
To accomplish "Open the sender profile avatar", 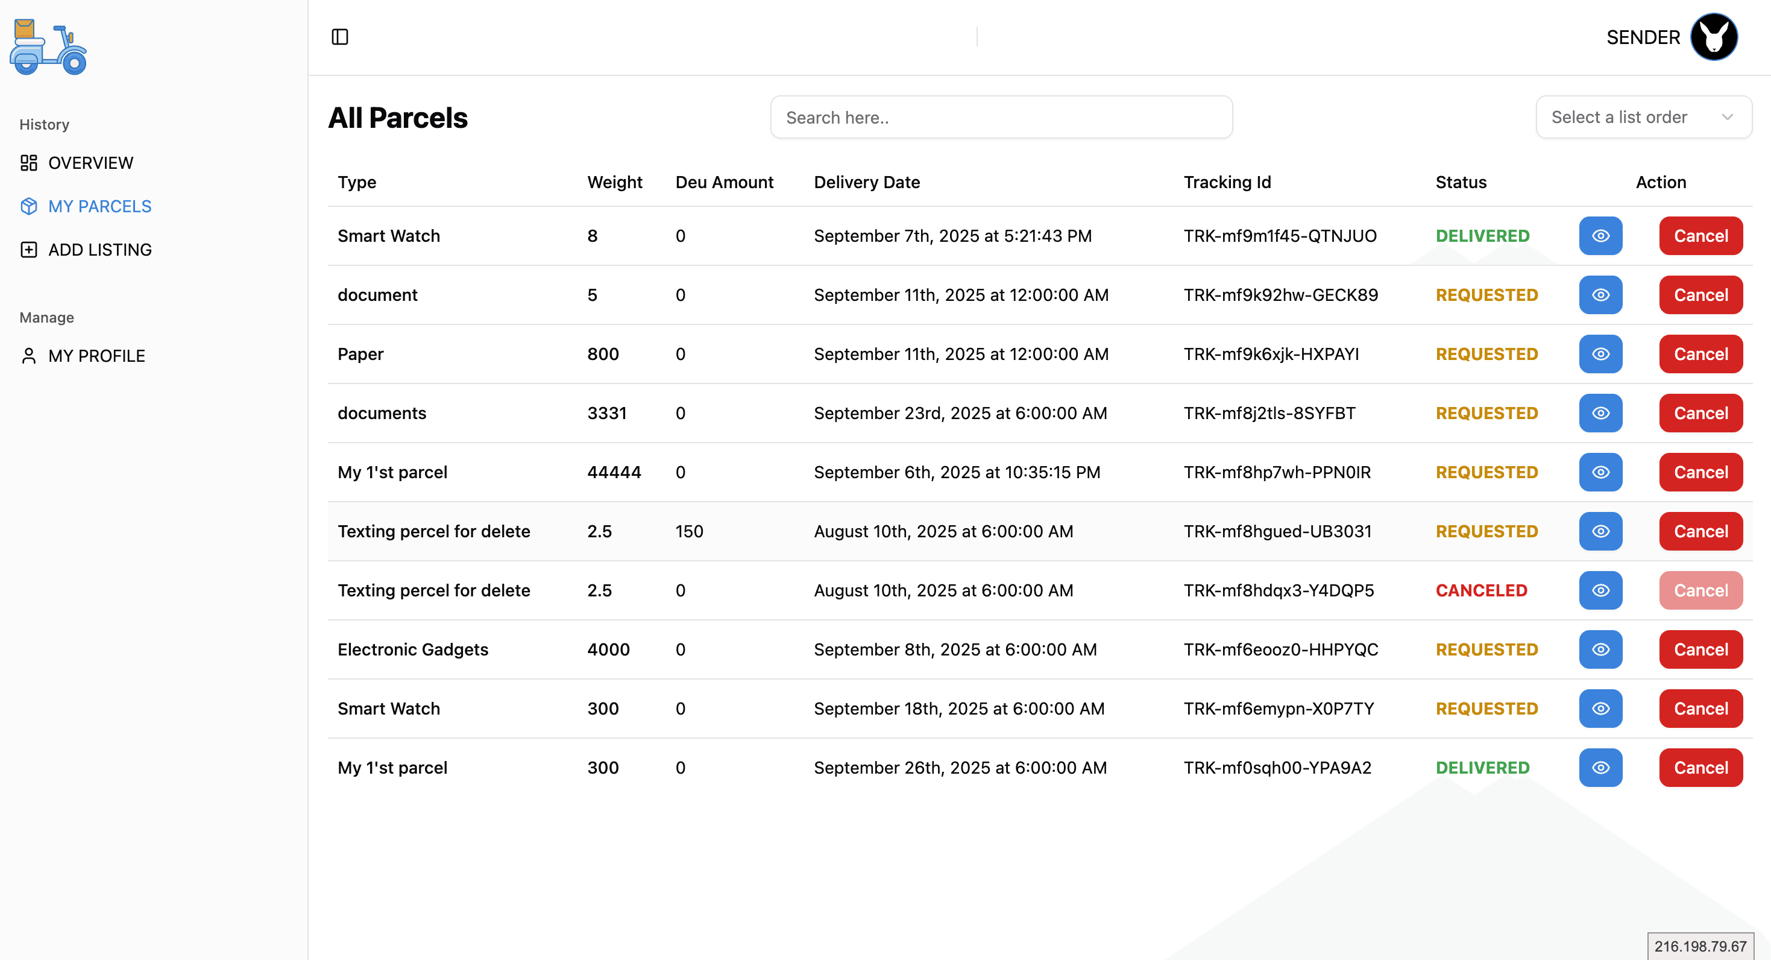I will [x=1713, y=37].
